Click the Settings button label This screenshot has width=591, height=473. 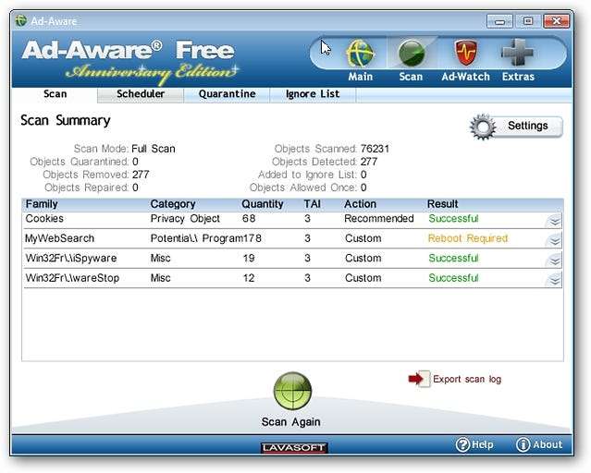[x=528, y=126]
